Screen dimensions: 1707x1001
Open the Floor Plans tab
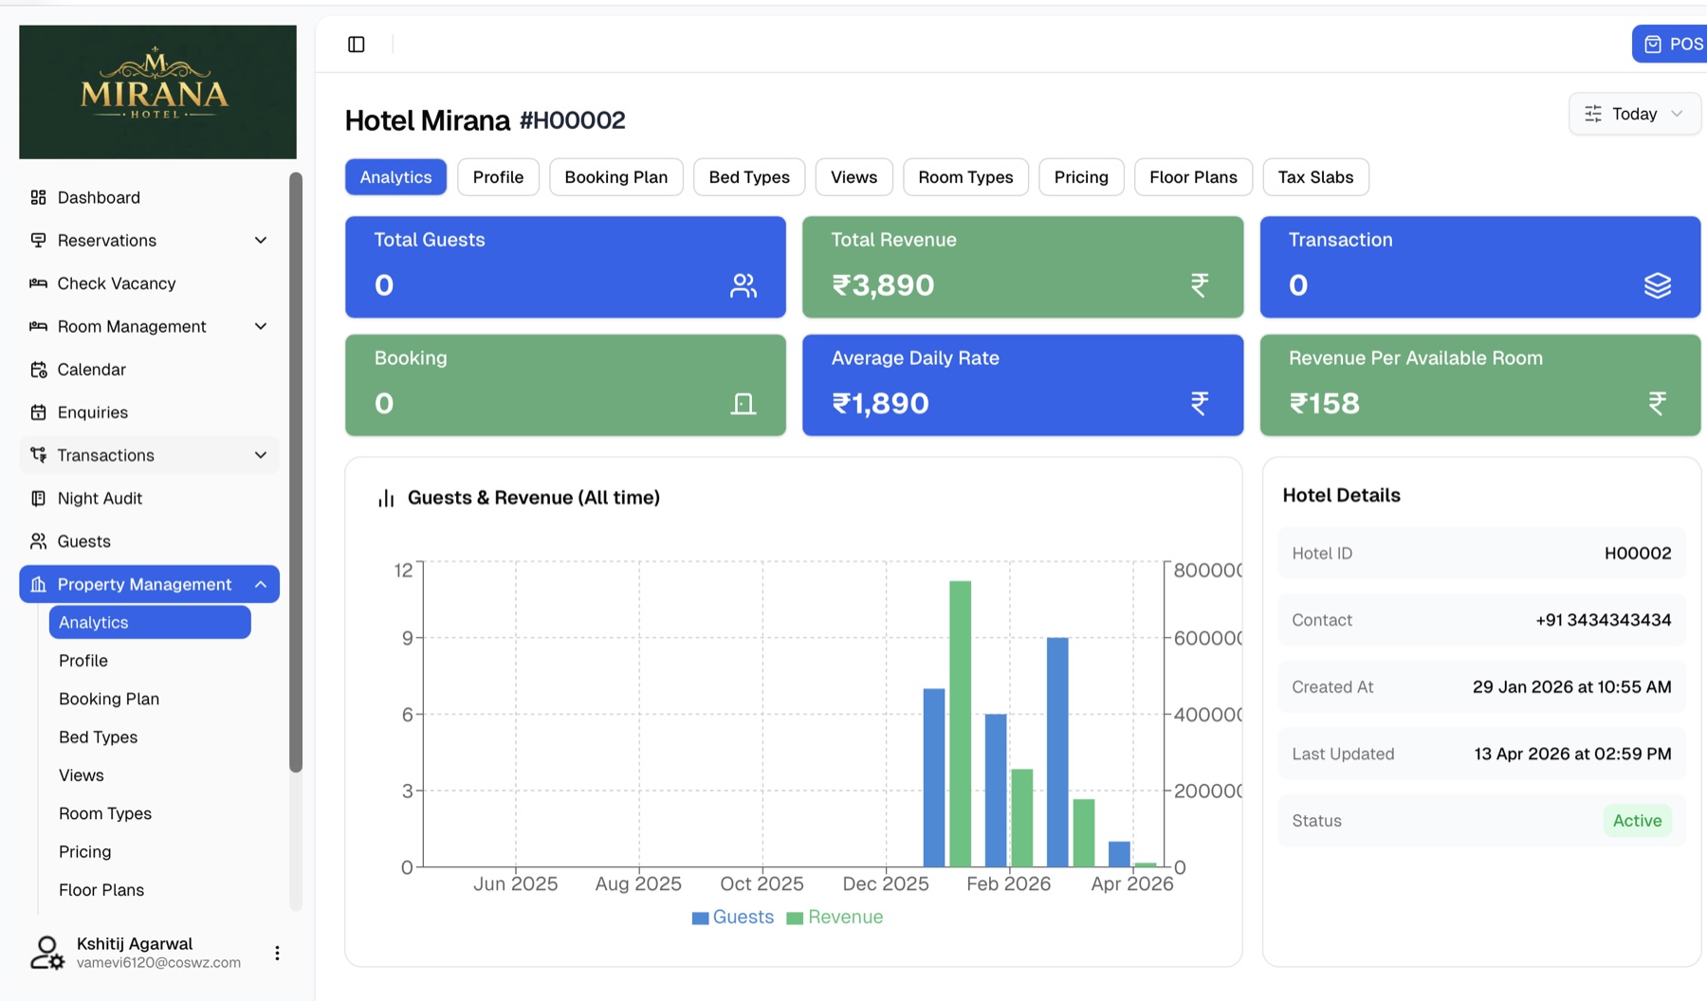click(1193, 177)
